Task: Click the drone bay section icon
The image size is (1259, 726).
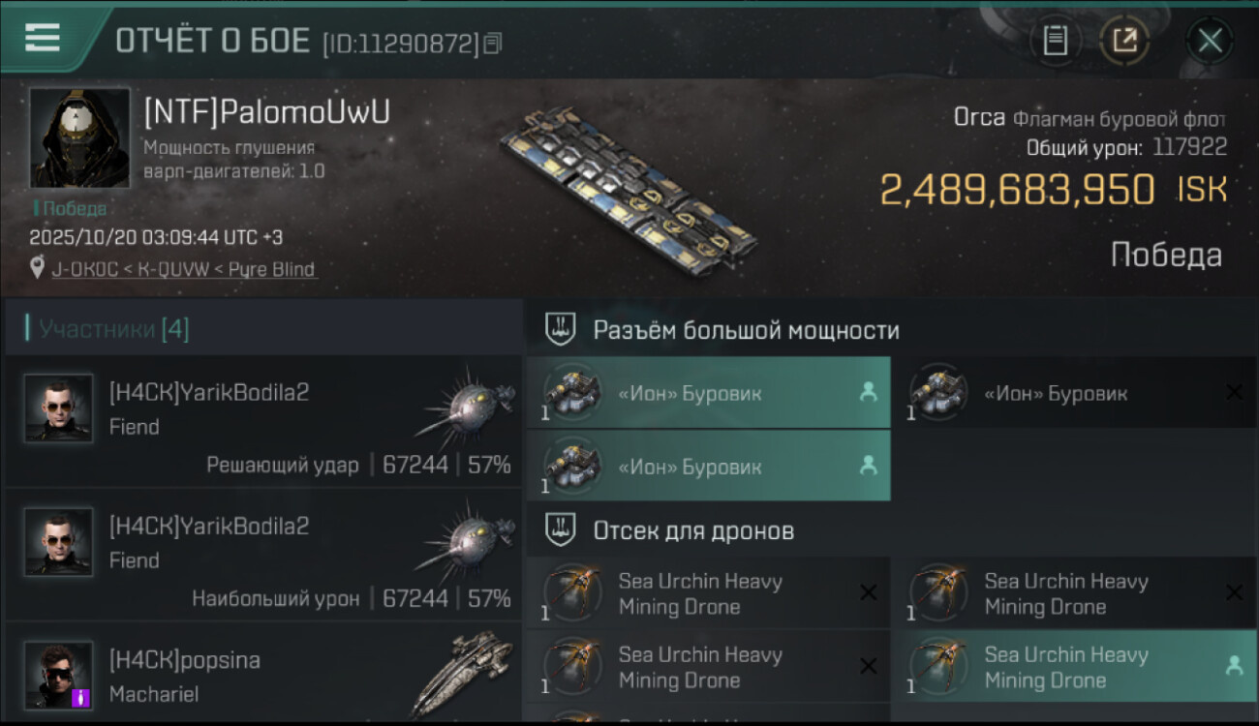Action: point(561,529)
